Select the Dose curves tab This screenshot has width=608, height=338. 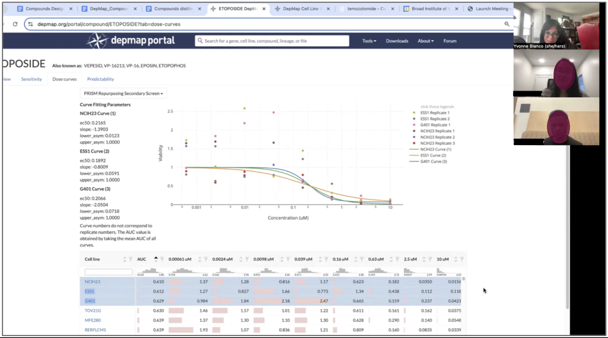coord(64,79)
